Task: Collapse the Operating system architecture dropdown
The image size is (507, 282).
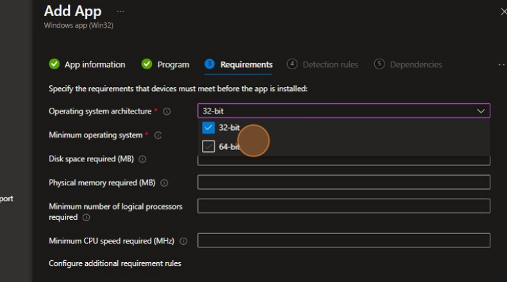Action: point(481,111)
